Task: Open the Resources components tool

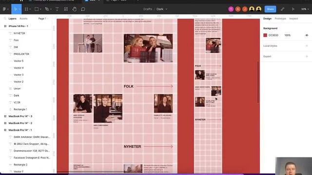Action: point(66,9)
